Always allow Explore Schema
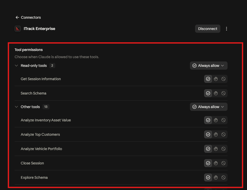This screenshot has height=190, width=247. (208, 177)
